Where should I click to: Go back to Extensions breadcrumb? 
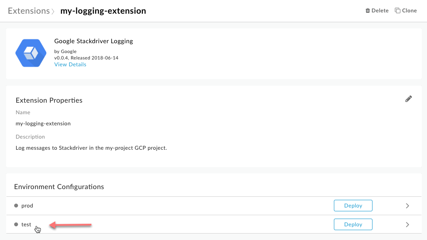(29, 11)
